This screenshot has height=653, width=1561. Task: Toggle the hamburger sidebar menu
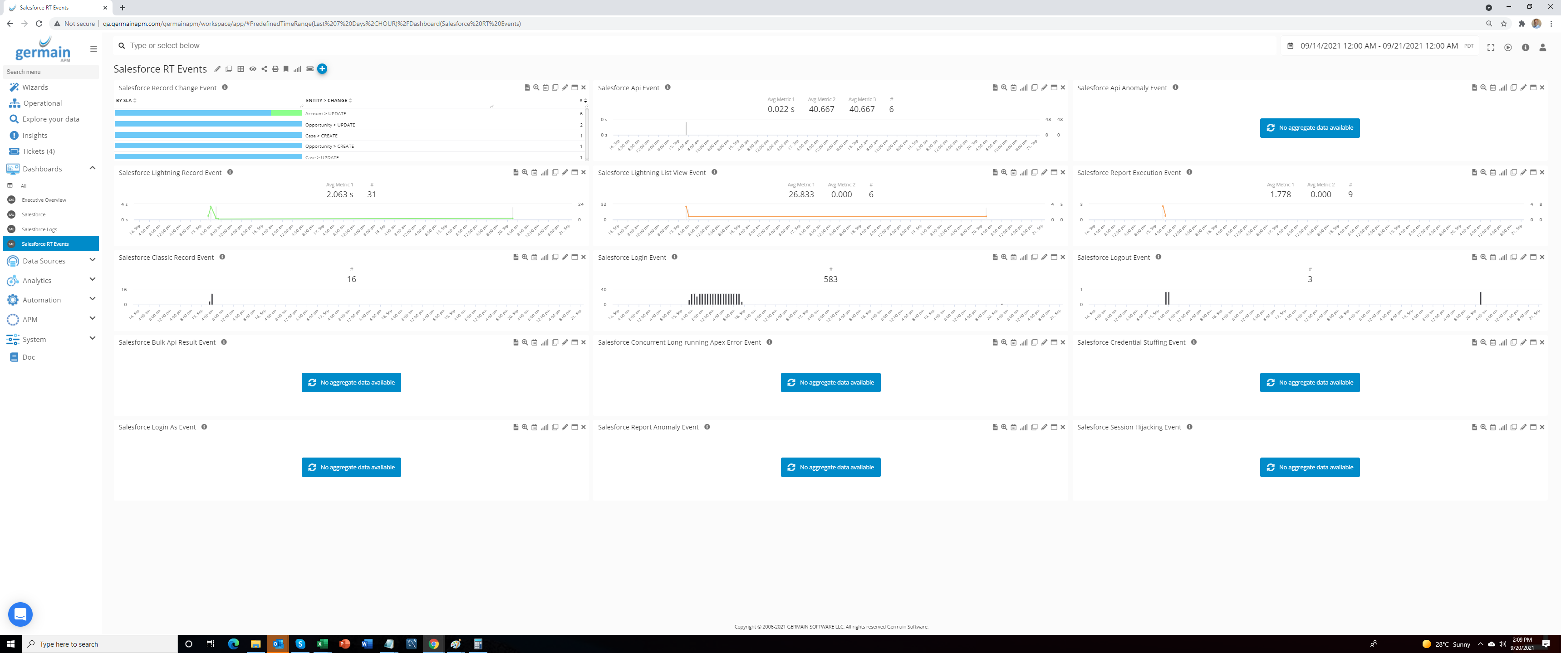(93, 49)
